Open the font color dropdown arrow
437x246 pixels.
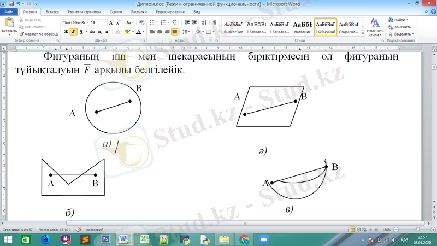(143, 32)
